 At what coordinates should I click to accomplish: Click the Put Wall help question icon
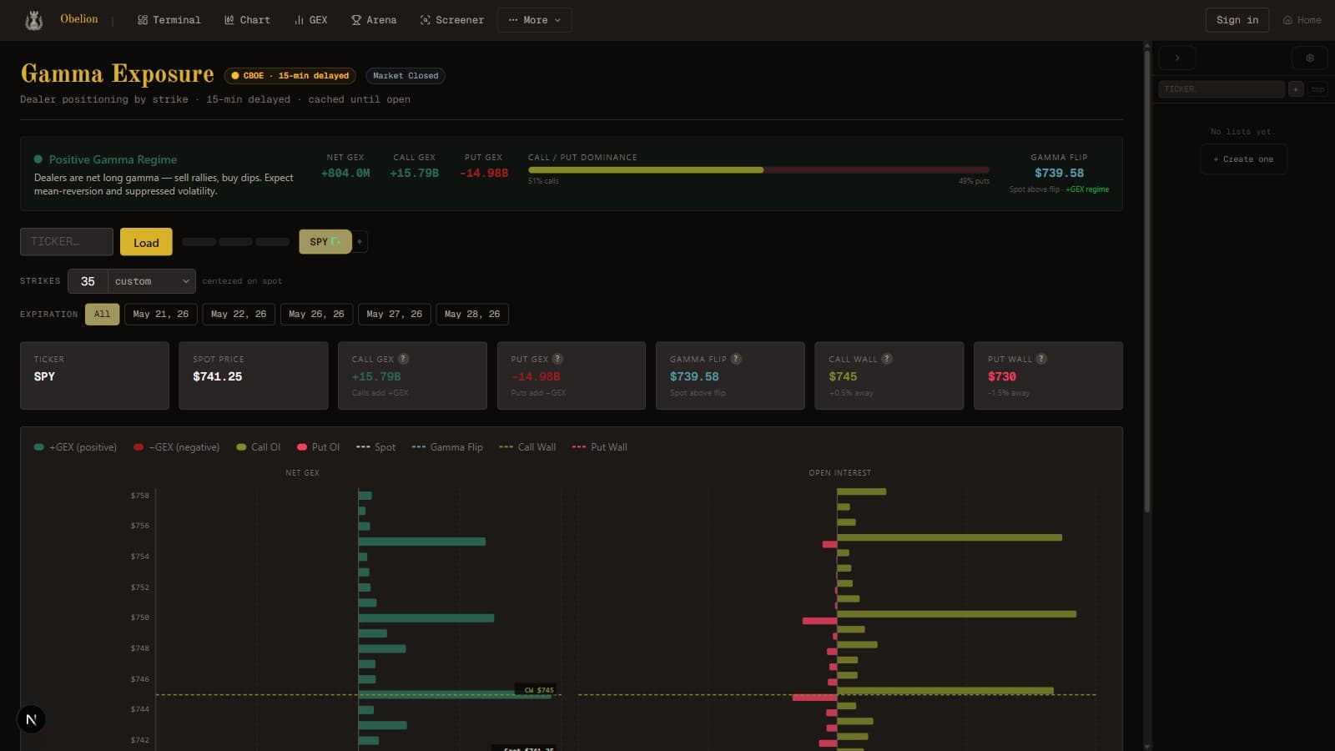tap(1041, 359)
